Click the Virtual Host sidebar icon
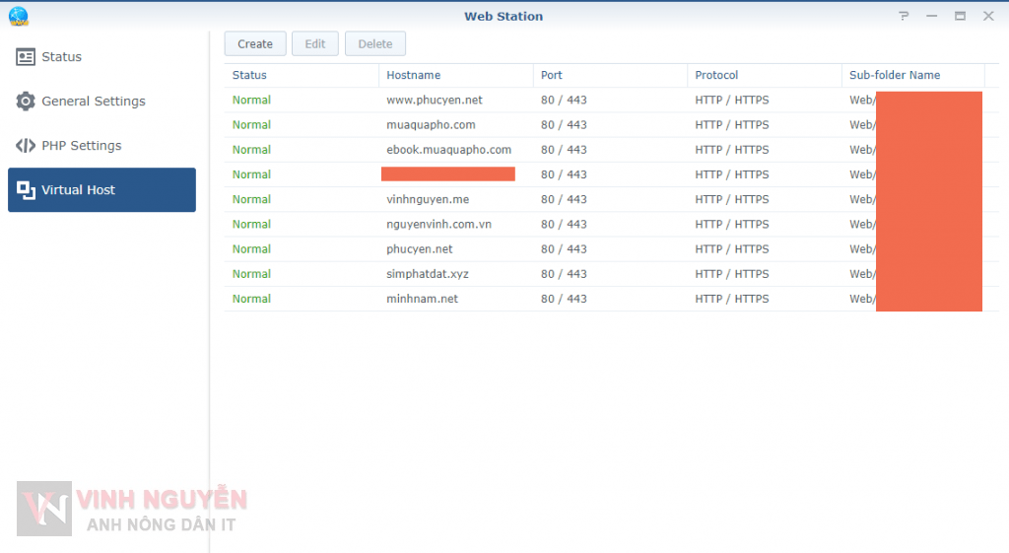This screenshot has height=553, width=1009. [26, 190]
